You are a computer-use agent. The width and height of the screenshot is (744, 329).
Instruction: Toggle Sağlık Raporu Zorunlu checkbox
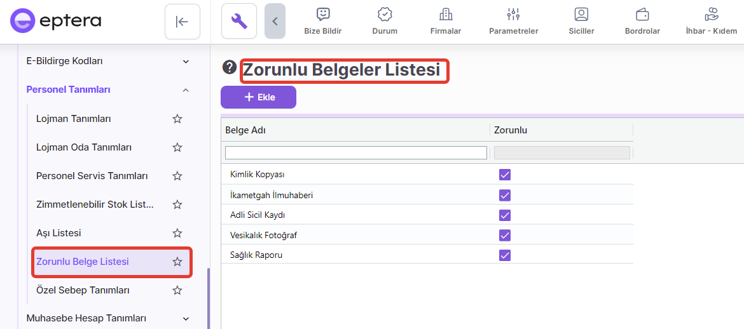pos(505,255)
